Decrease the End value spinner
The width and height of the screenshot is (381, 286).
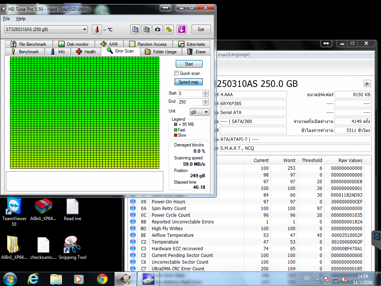(205, 104)
